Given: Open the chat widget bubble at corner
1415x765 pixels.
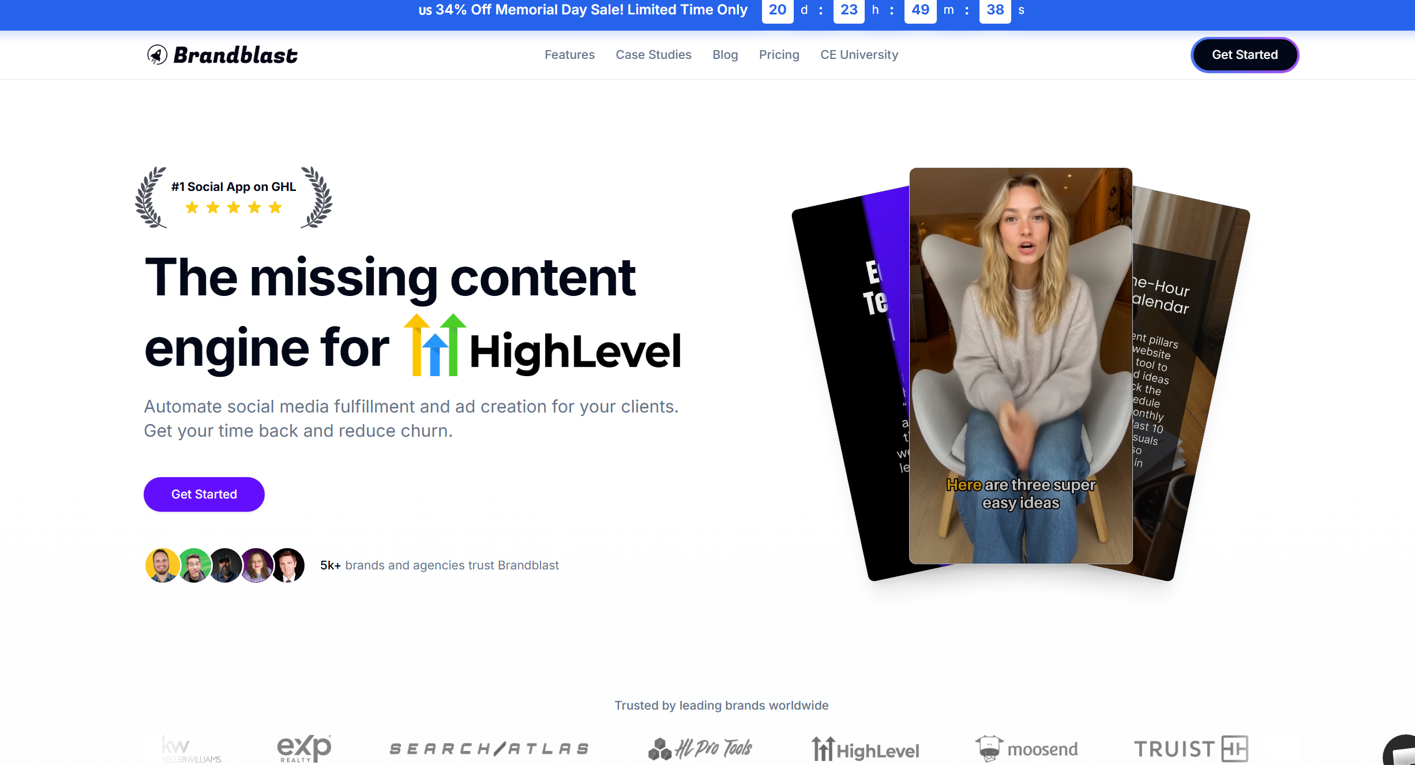Looking at the screenshot, I should (x=1401, y=751).
